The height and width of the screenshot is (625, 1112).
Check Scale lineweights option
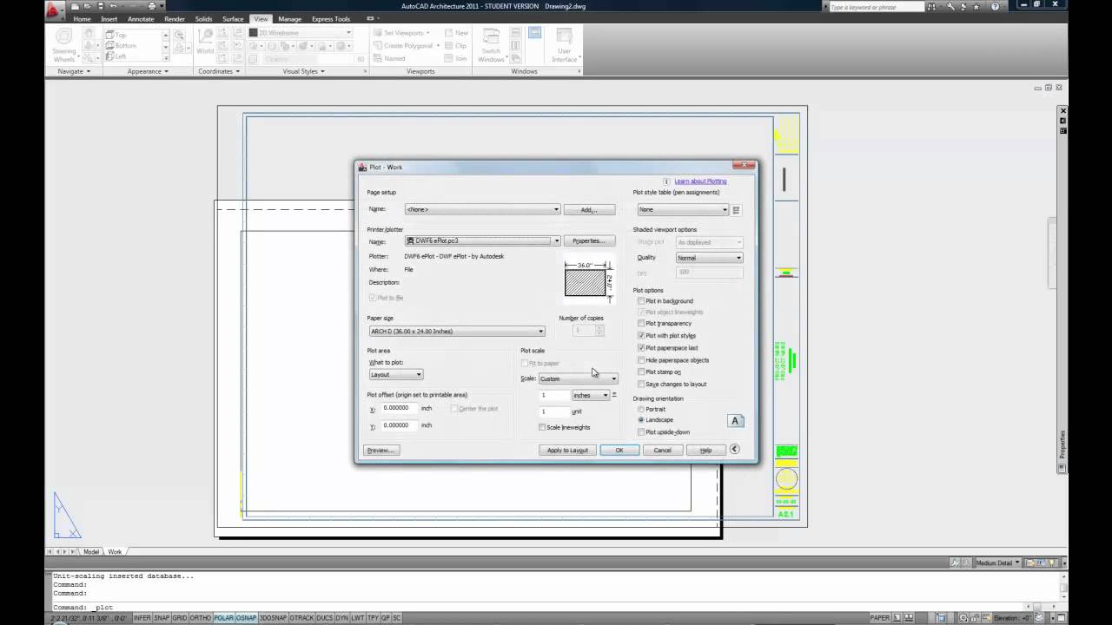click(542, 428)
